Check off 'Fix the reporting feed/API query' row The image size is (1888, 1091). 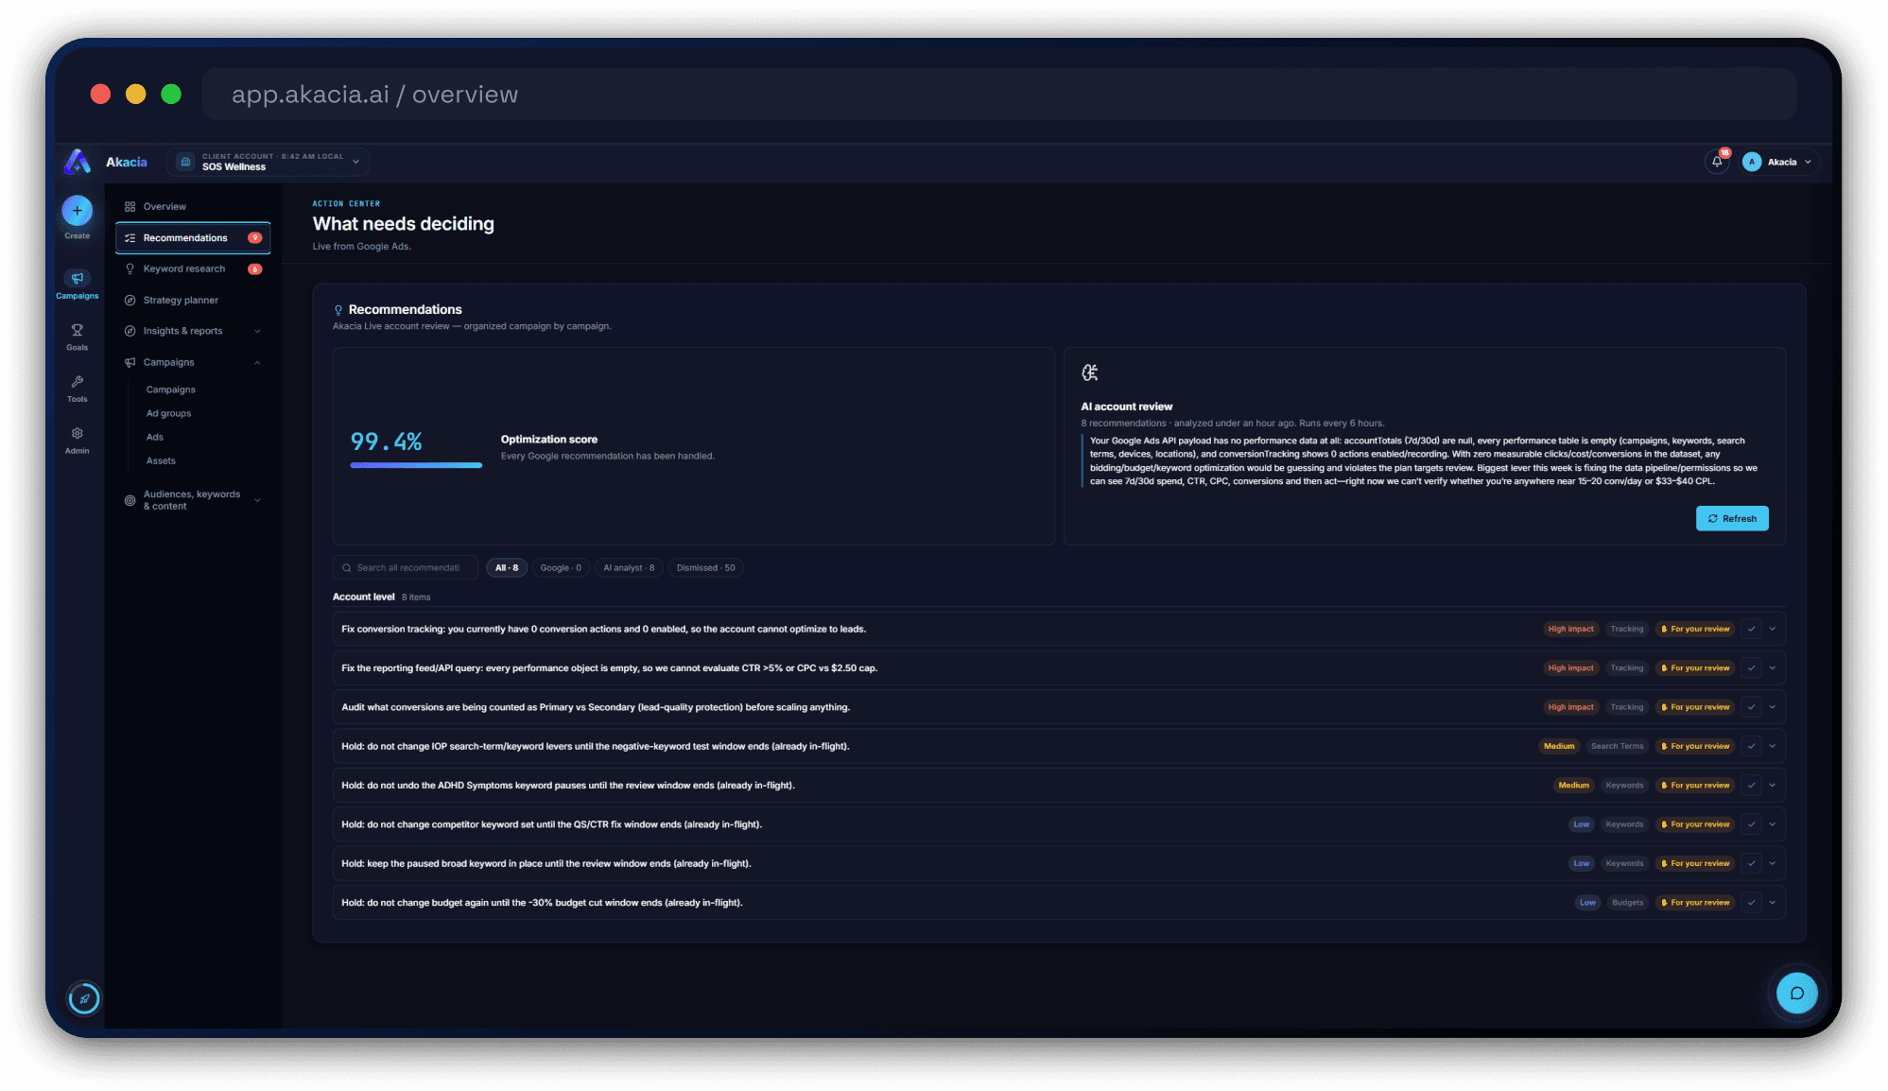pos(1751,667)
